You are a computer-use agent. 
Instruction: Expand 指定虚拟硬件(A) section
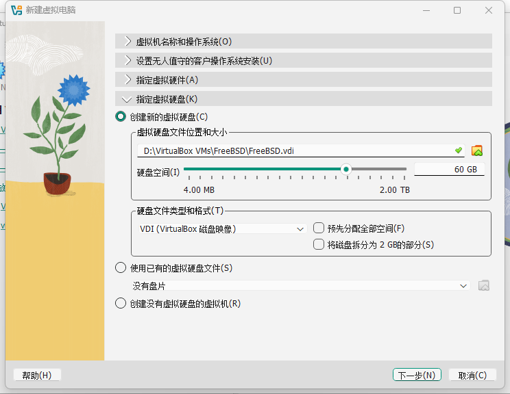pos(304,79)
